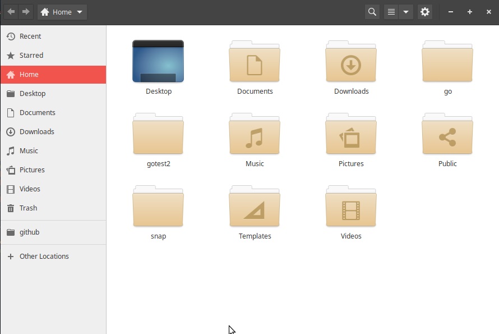This screenshot has width=499, height=334.
Task: Expand view options dropdown arrow
Action: click(x=406, y=12)
